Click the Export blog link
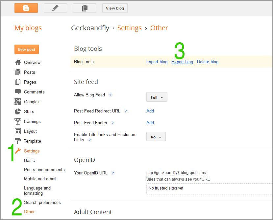 (x=182, y=62)
